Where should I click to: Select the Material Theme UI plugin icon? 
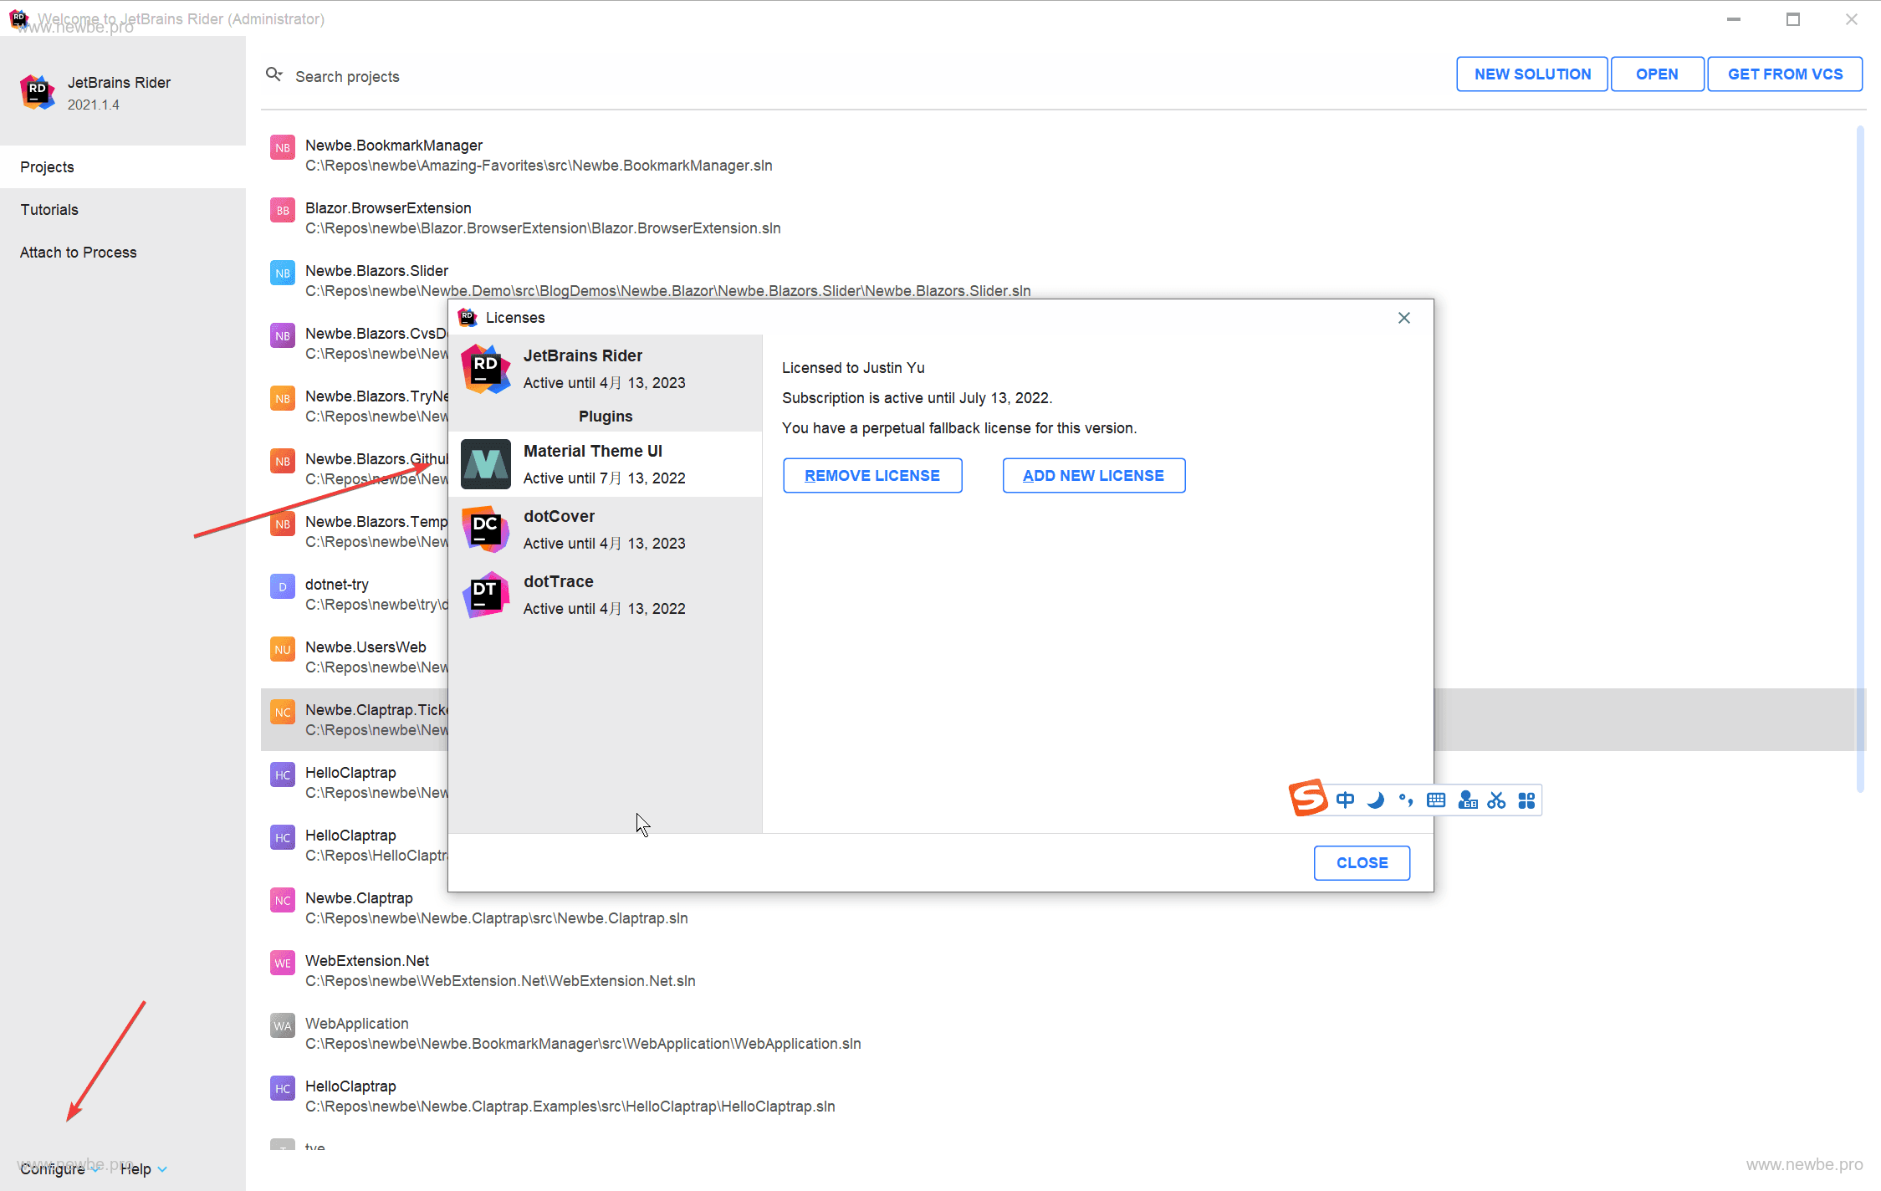[486, 464]
